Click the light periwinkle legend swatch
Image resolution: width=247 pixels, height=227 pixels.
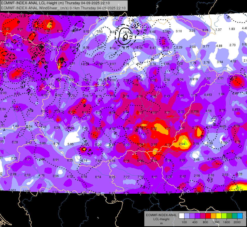[187, 216]
